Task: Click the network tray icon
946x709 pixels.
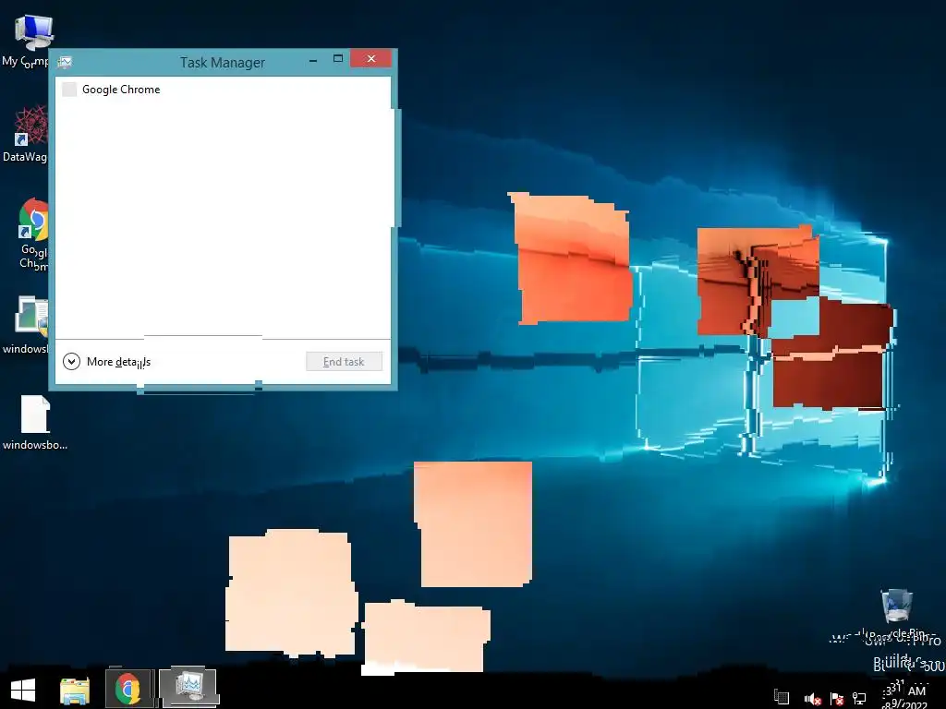Action: click(x=860, y=699)
